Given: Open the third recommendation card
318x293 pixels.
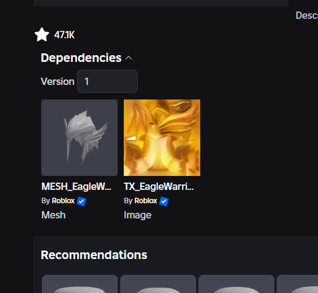Looking at the screenshot, I should click(x=236, y=284).
